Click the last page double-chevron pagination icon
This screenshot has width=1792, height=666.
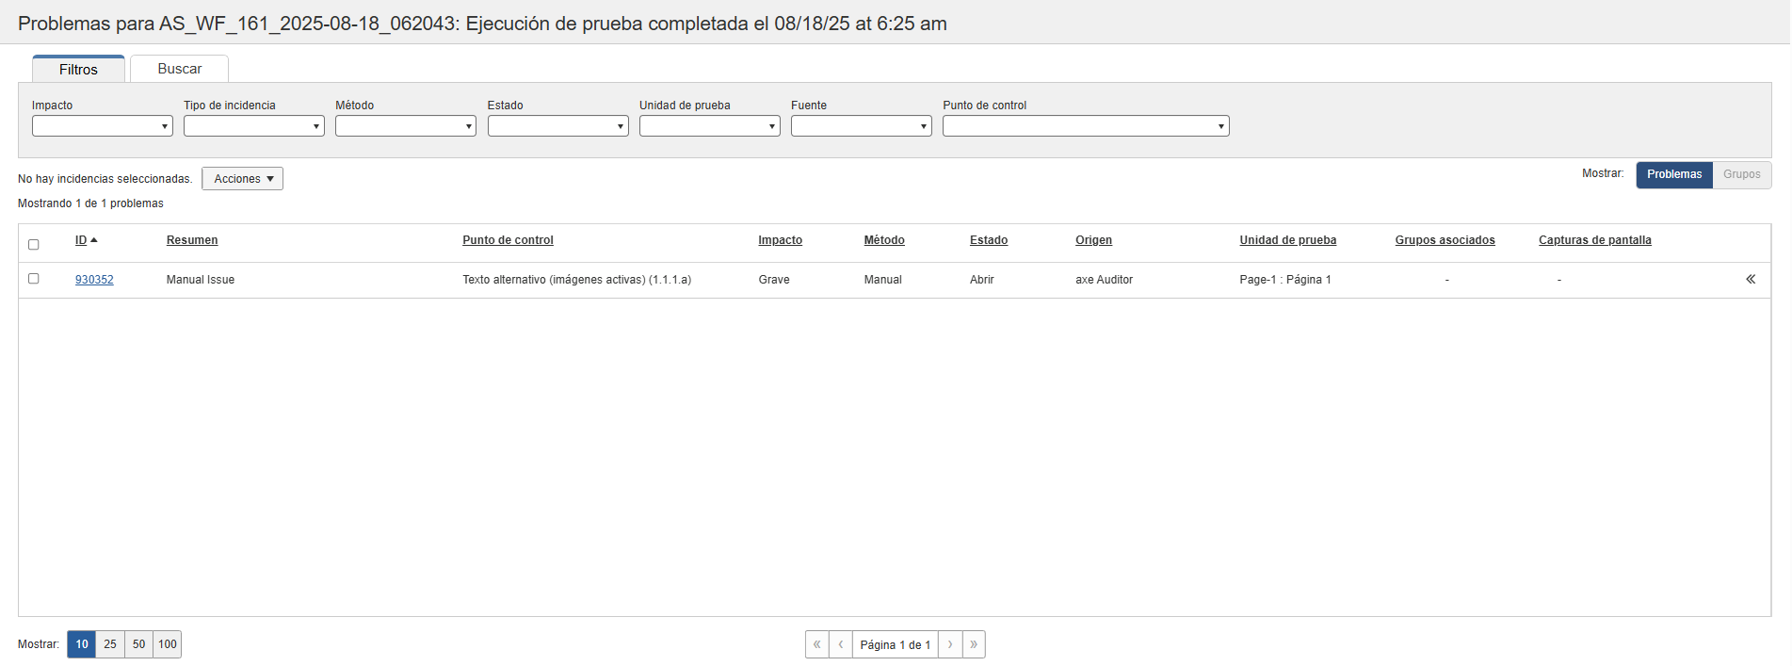(974, 644)
